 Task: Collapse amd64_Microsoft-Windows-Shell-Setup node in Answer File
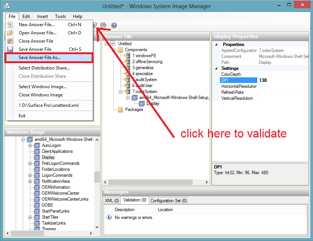tap(128, 98)
